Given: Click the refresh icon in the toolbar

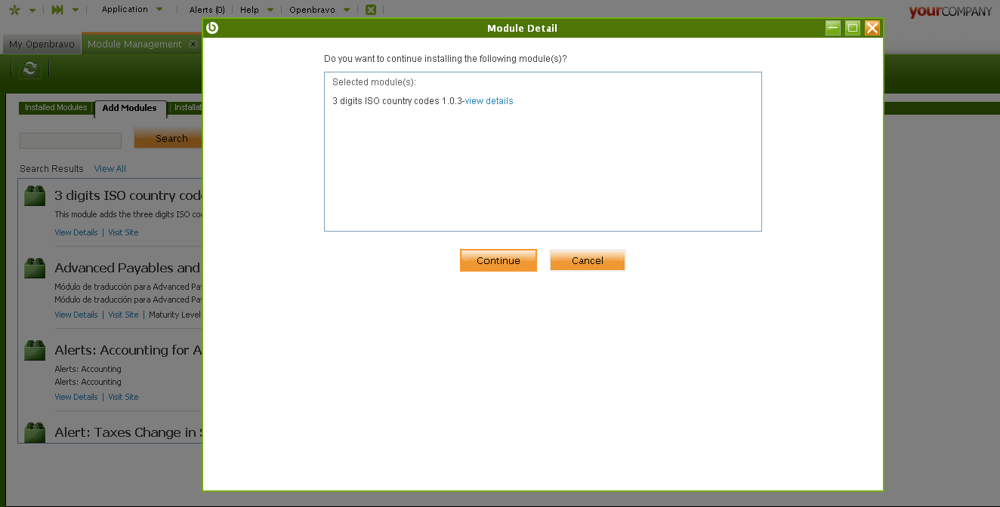Looking at the screenshot, I should 30,69.
